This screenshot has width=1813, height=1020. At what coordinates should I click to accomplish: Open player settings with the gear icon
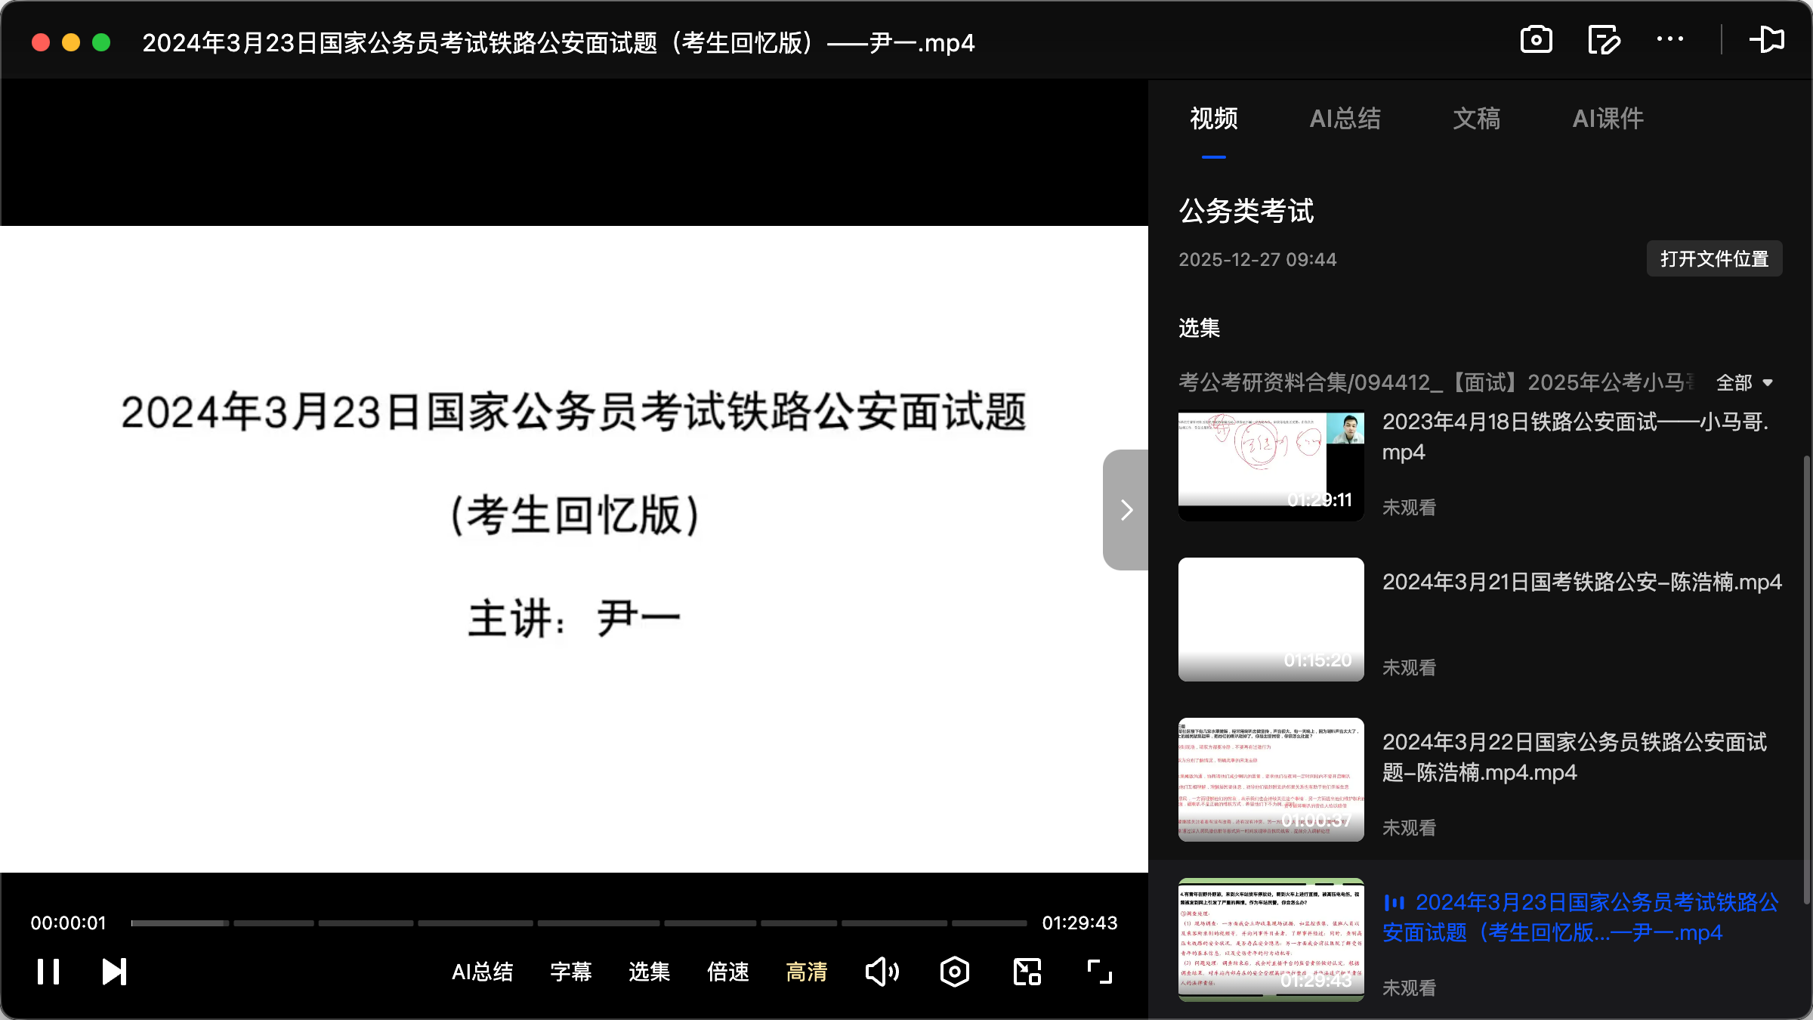[x=953, y=972]
